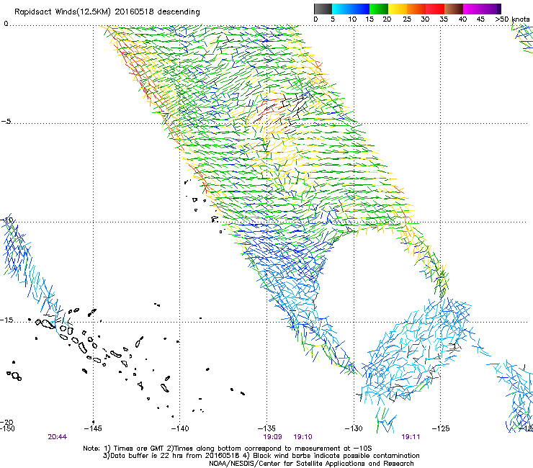
Task: Click the cyan 5-10 knots legend segment
Action: point(341,9)
